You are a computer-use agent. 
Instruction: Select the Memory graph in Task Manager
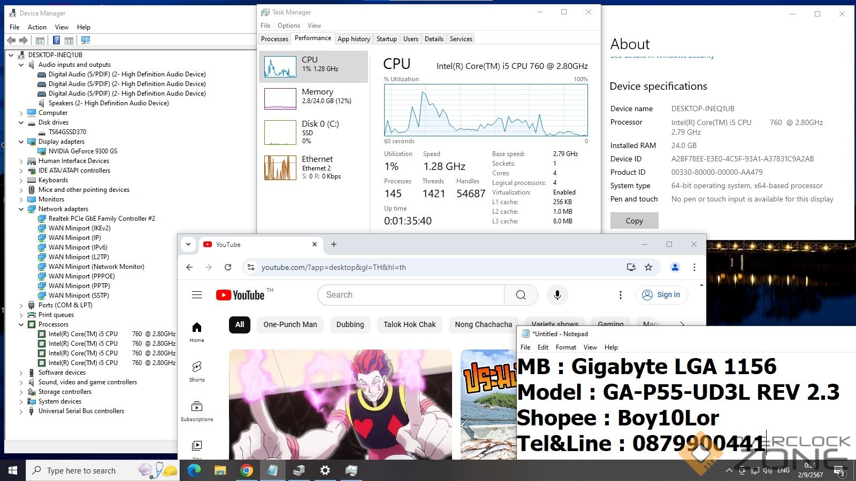click(314, 97)
